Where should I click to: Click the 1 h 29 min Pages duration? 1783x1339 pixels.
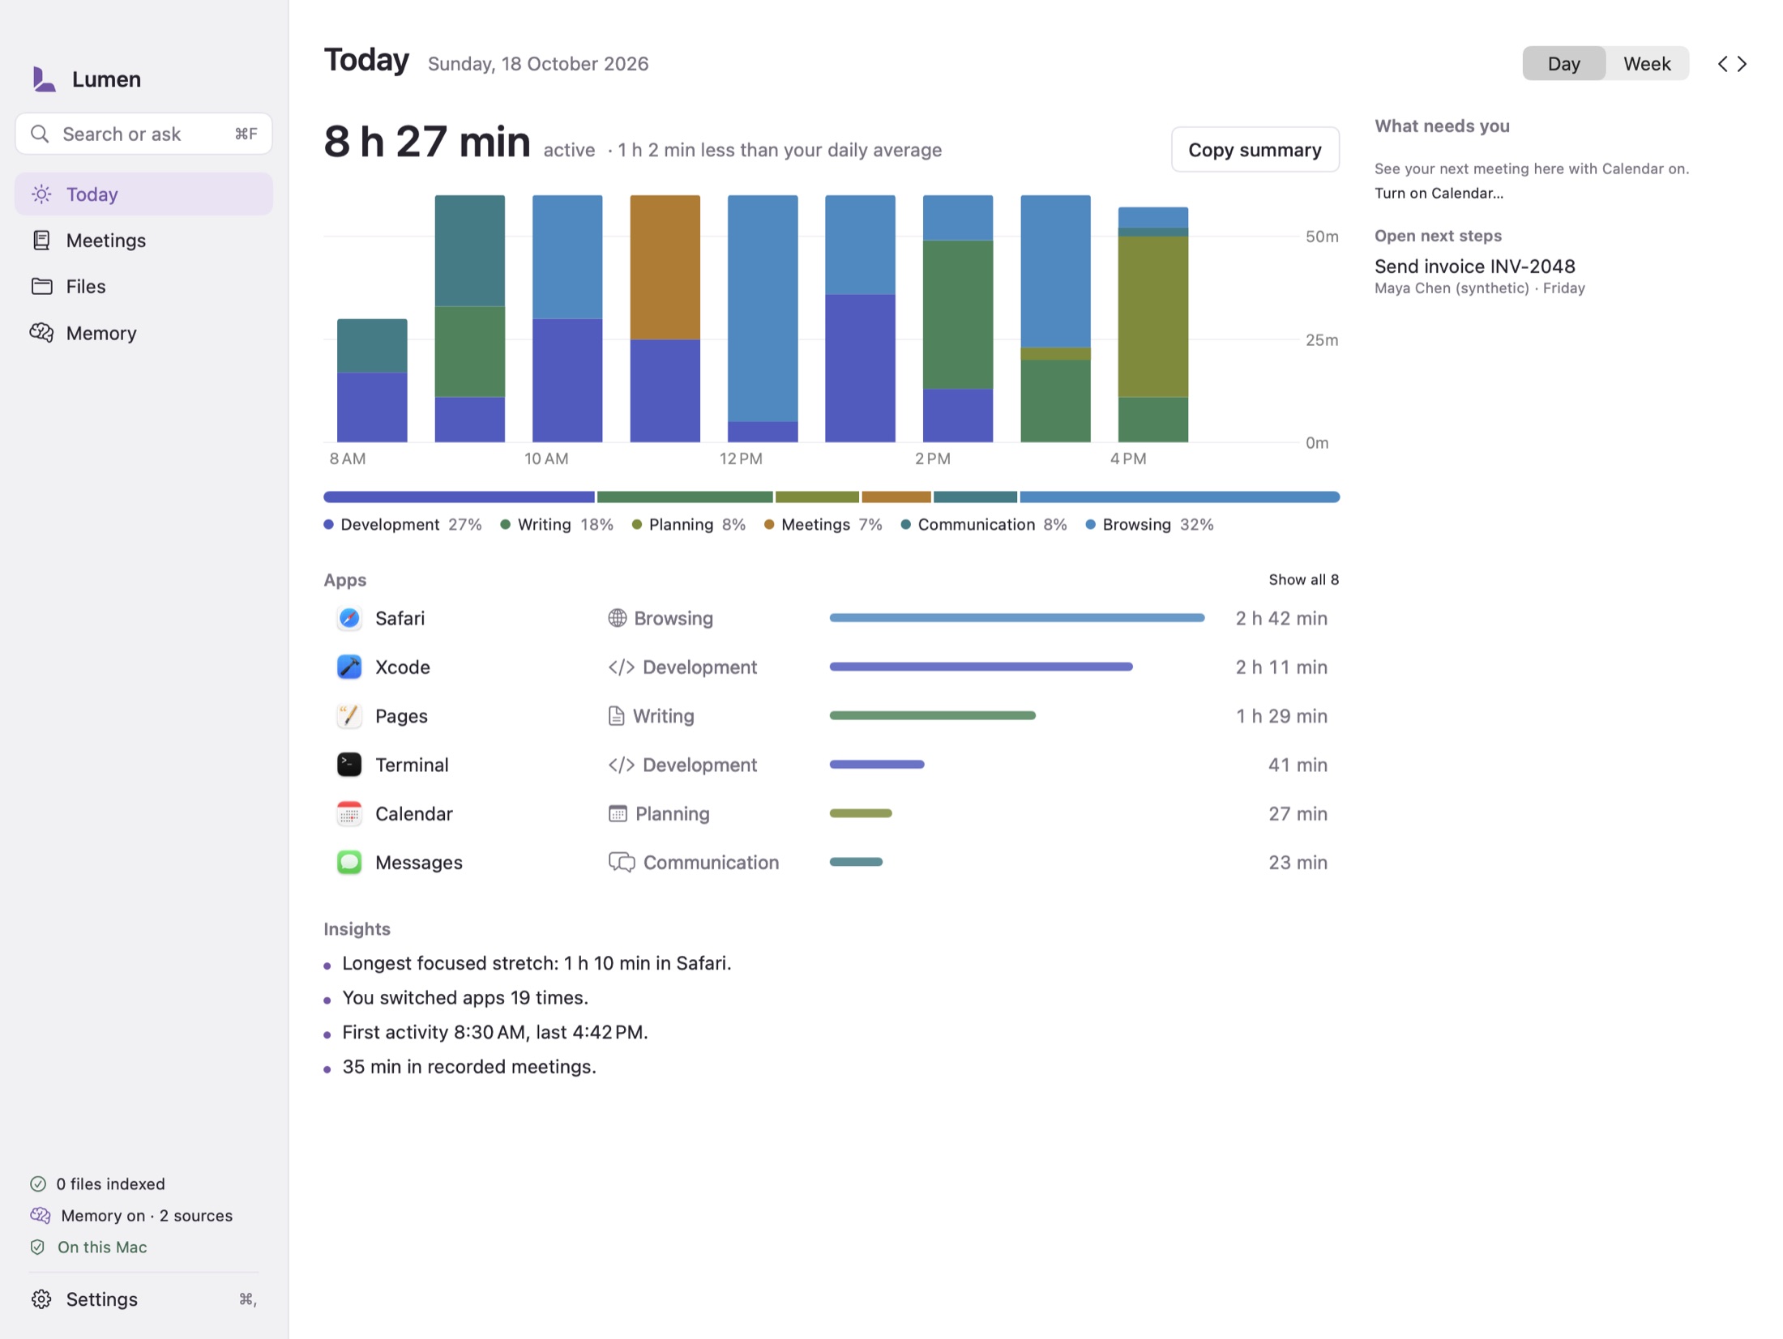click(x=1281, y=715)
